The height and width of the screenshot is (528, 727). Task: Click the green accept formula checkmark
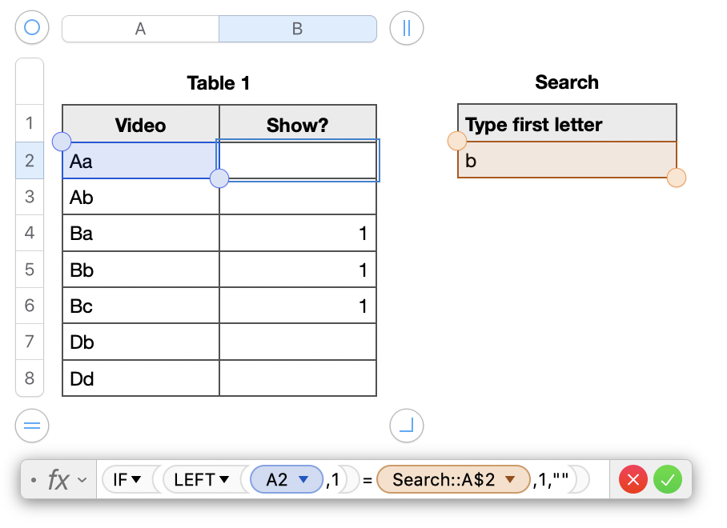pyautogui.click(x=667, y=480)
